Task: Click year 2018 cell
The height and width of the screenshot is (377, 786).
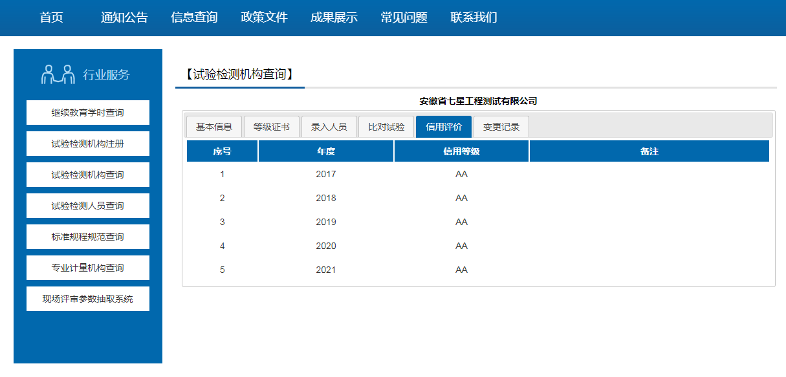Action: pos(326,198)
